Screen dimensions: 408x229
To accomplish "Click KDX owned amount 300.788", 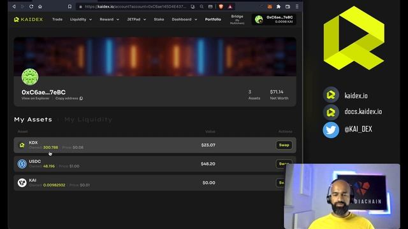I will click(51, 148).
